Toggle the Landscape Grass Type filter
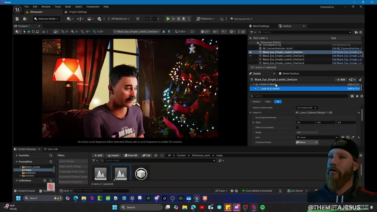The width and height of the screenshot is (377, 212). click(73, 171)
